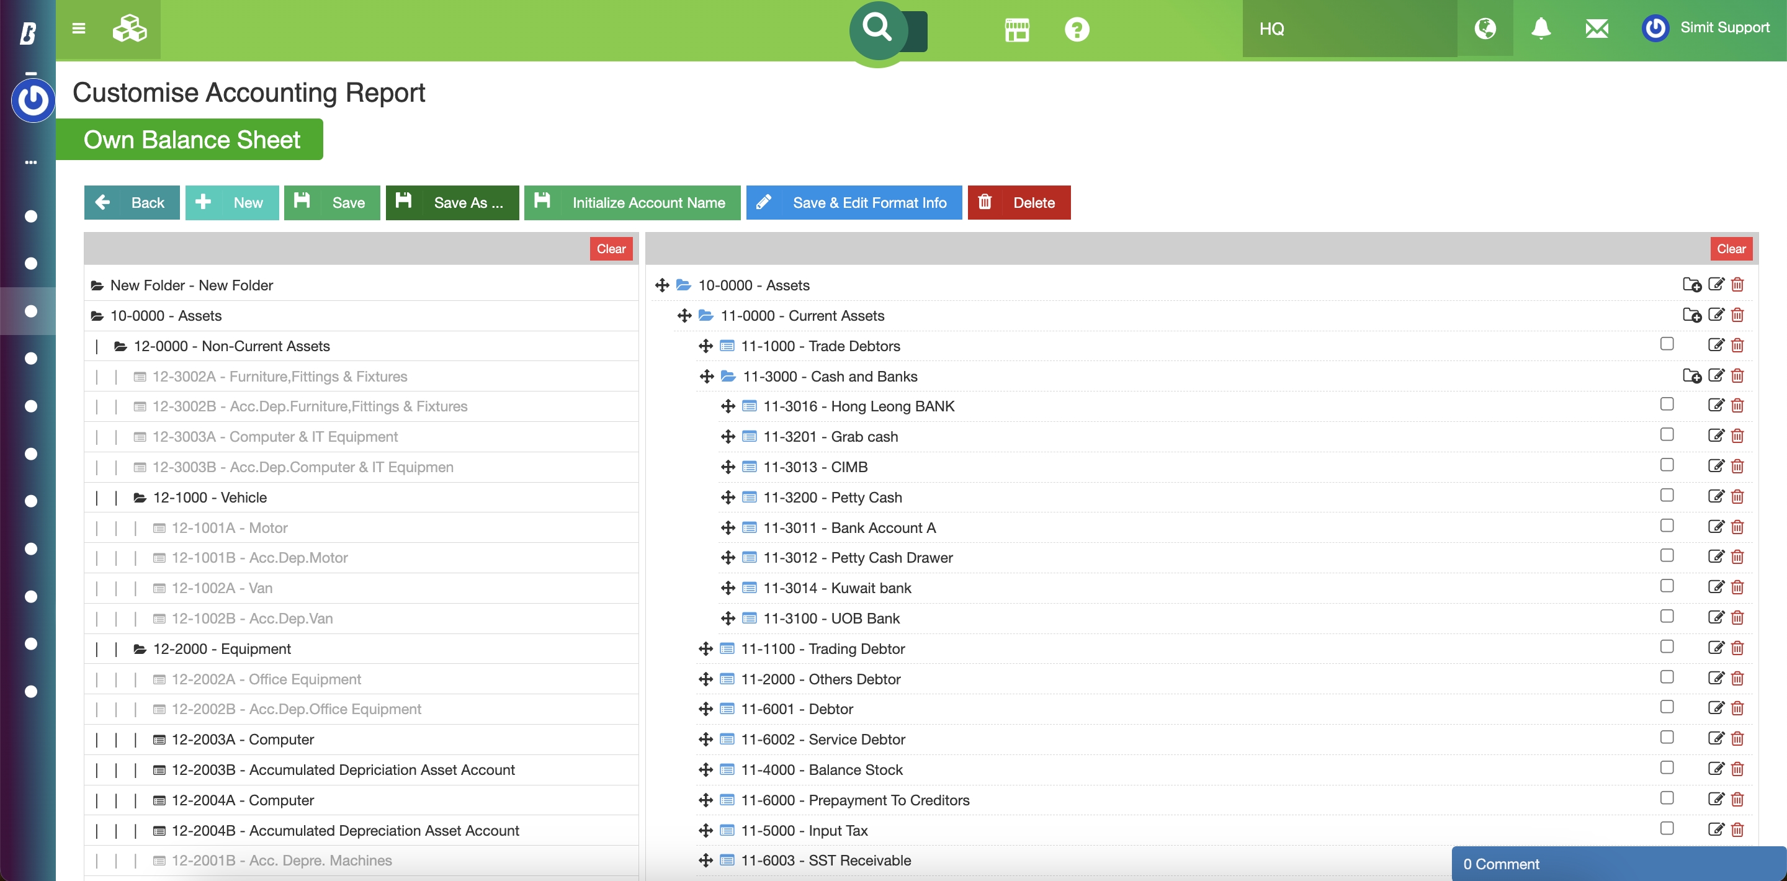Image resolution: width=1787 pixels, height=881 pixels.
Task: Collapse 10-0000 Assets folder in left tree
Action: click(97, 316)
